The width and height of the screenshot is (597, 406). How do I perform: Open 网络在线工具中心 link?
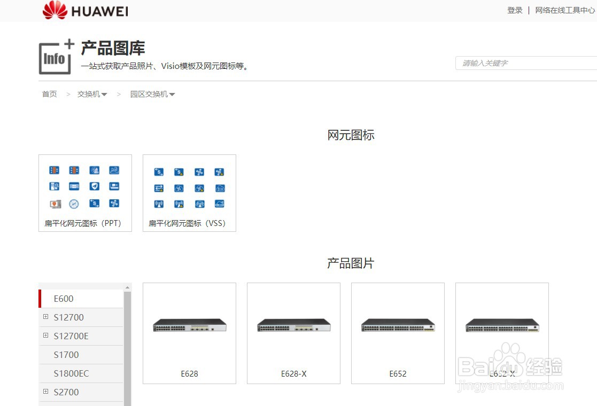point(565,10)
